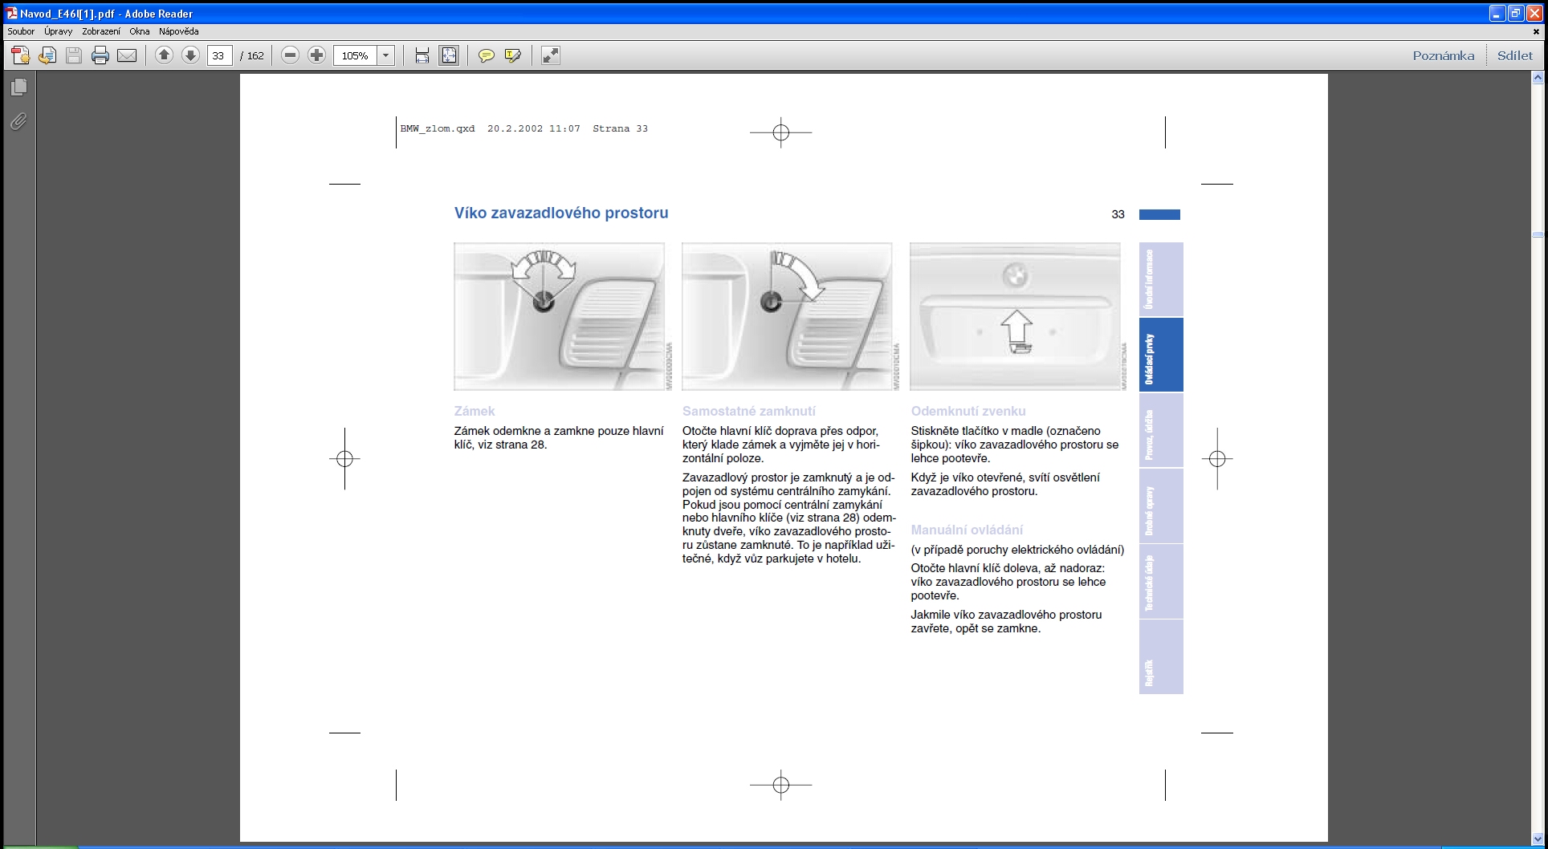
Task: Click the Create PDF toolbar icon
Action: (20, 55)
